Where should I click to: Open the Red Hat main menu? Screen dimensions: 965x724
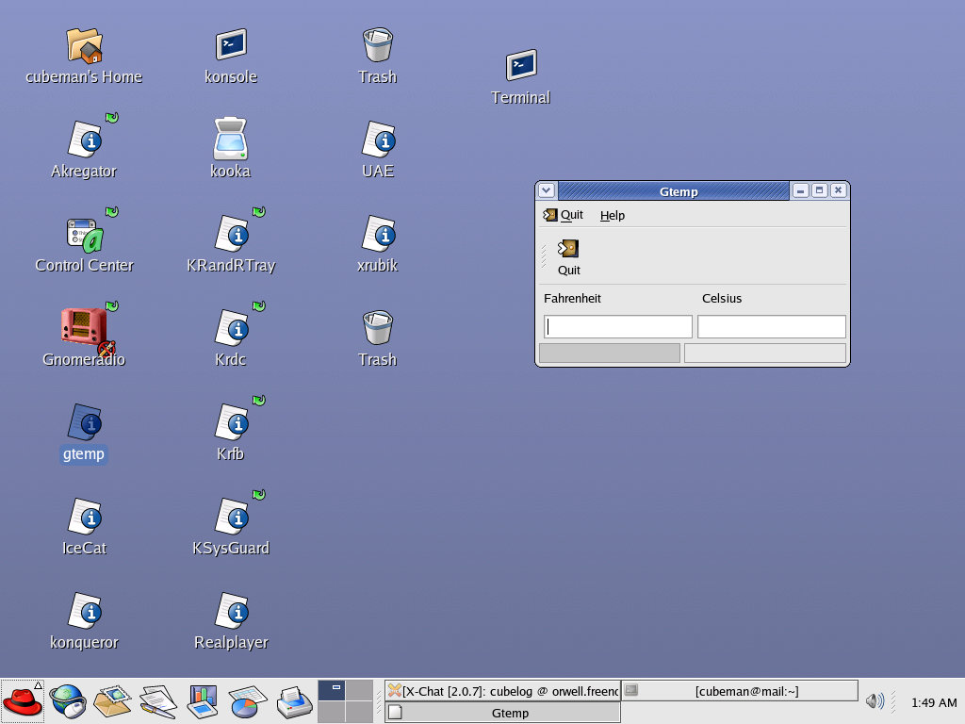[23, 701]
